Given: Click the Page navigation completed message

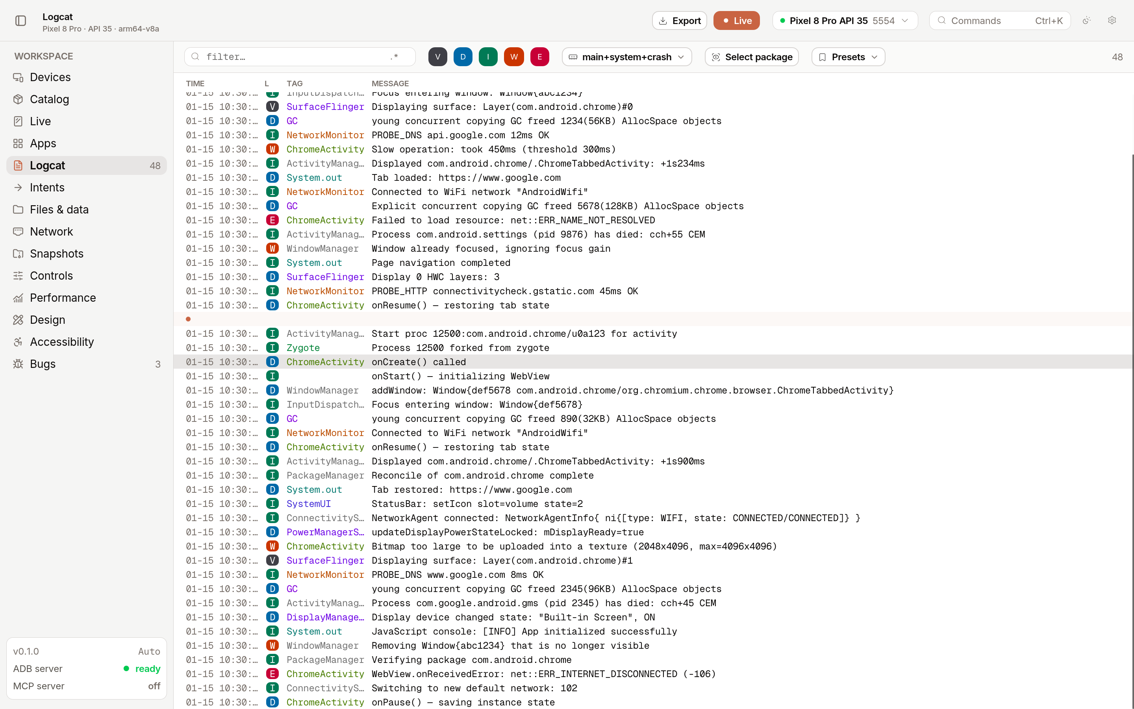Looking at the screenshot, I should (x=441, y=263).
